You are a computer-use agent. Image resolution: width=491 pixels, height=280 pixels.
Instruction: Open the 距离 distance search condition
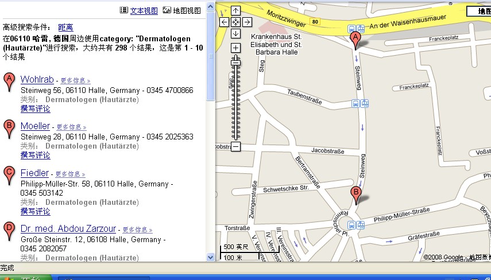66,27
